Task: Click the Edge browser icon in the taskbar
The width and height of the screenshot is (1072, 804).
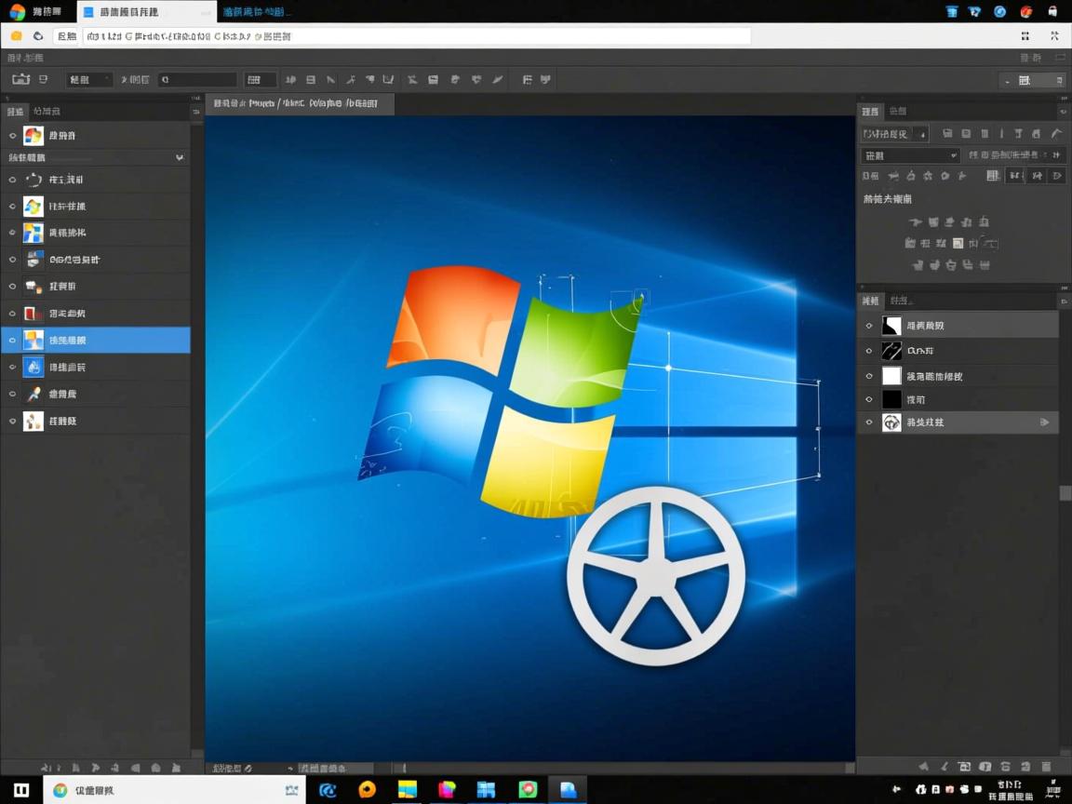Action: coord(327,790)
